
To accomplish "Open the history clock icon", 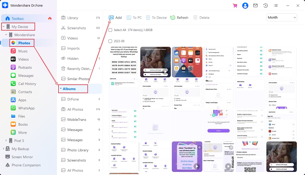I will [x=266, y=6].
